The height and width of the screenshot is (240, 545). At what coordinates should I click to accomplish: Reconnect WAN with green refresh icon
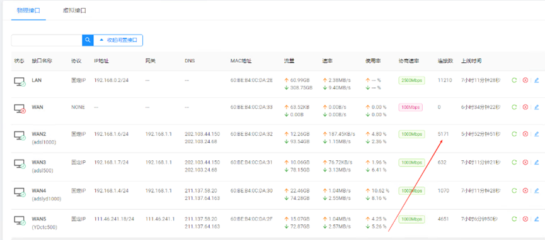pos(514,107)
